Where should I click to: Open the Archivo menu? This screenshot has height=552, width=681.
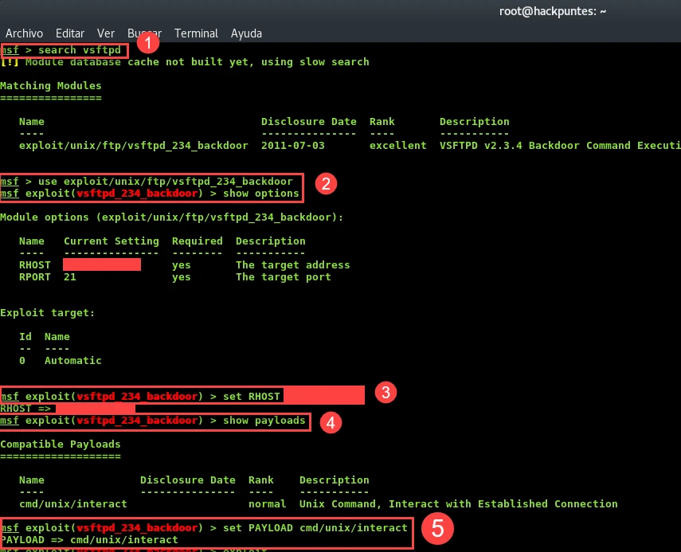point(24,33)
